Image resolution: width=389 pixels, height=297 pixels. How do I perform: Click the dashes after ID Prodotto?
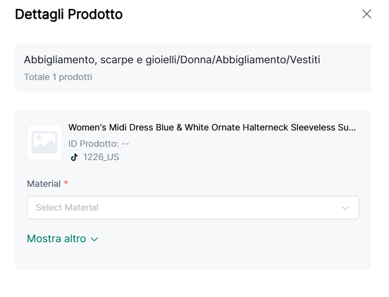125,144
